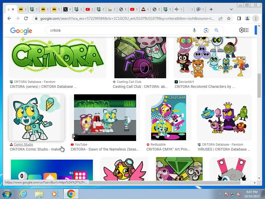The image size is (265, 199).
Task: Click the vertical page scrollbar thumb
Action: 259,85
